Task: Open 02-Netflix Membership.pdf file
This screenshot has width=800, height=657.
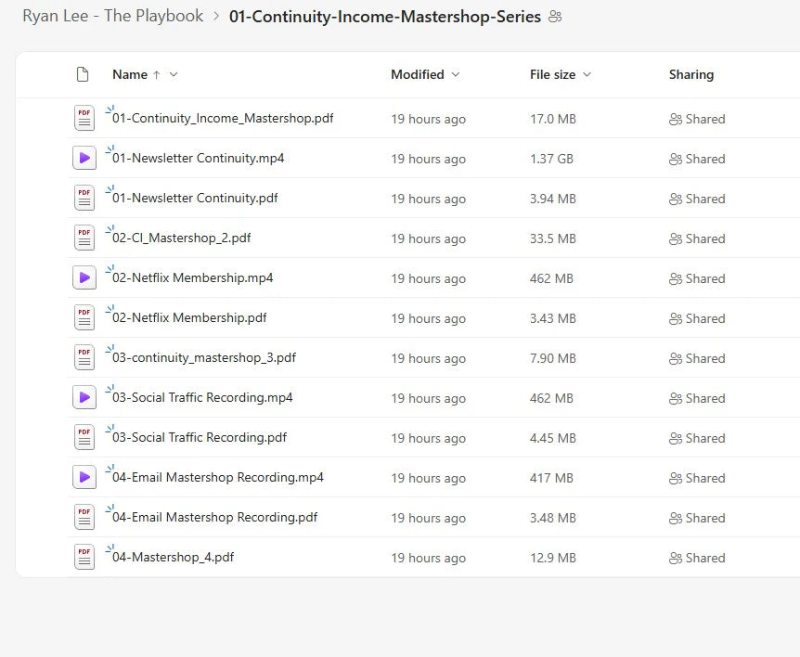Action: 189,318
